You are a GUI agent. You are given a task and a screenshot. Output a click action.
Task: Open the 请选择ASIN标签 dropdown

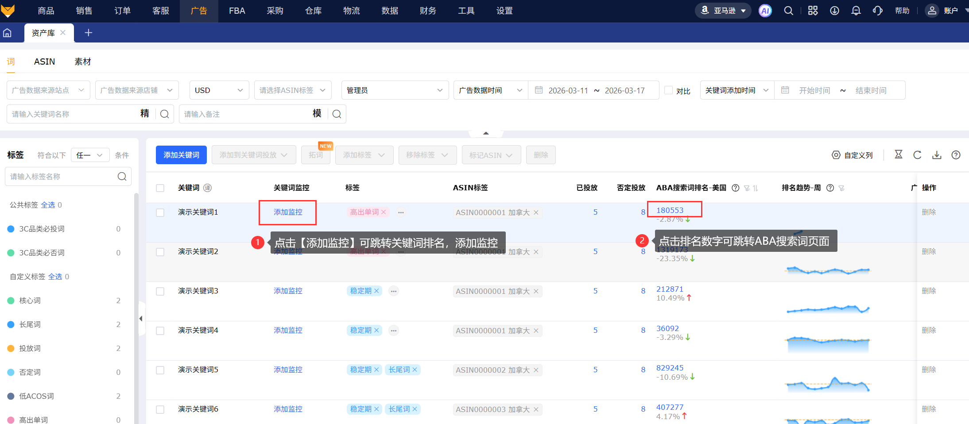292,90
